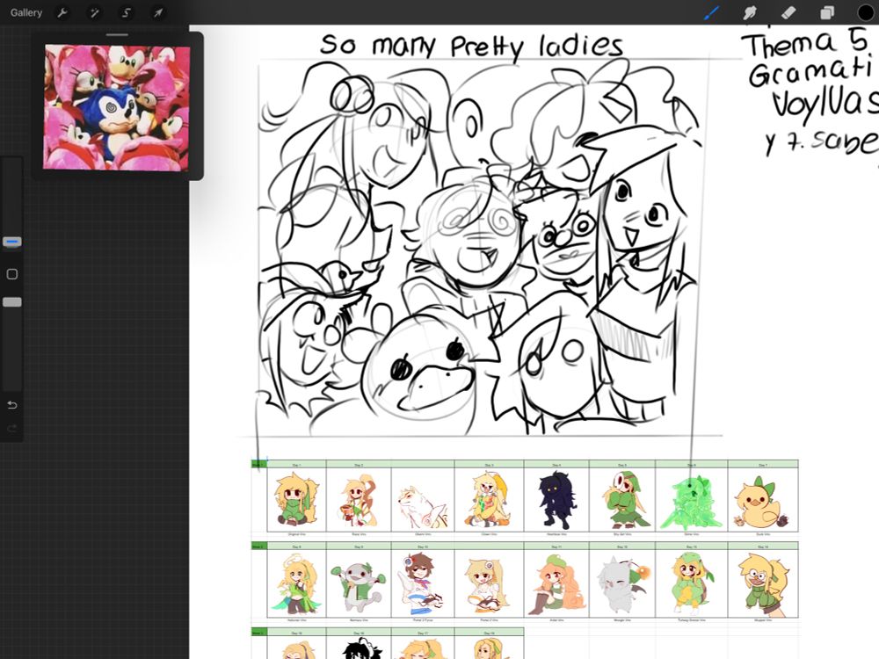This screenshot has width=879, height=659.
Task: Click the brush opacity slider handle
Action: tap(11, 302)
